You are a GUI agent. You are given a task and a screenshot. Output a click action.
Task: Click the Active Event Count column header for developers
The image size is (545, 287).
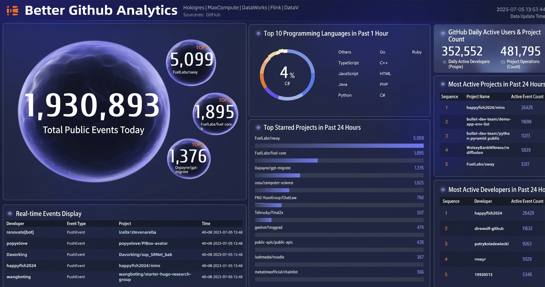(x=527, y=201)
